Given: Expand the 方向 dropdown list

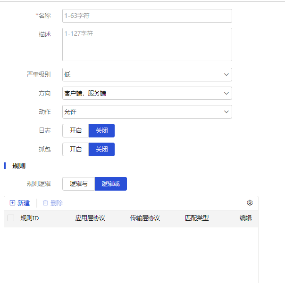Looking at the screenshot, I should [147, 93].
